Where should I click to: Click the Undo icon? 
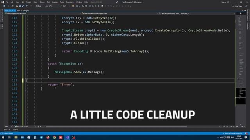pyautogui.click(x=27, y=6)
